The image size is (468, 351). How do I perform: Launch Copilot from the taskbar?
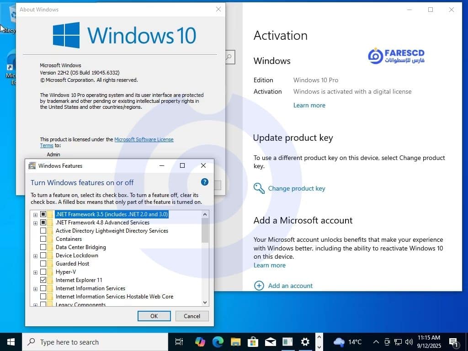[200, 342]
